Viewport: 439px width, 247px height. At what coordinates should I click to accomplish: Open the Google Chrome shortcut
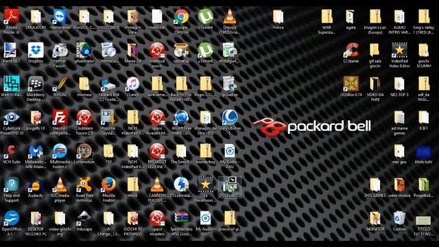tap(181, 16)
